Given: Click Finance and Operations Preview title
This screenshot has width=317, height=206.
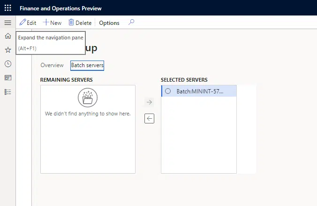Looking at the screenshot, I should [x=60, y=8].
